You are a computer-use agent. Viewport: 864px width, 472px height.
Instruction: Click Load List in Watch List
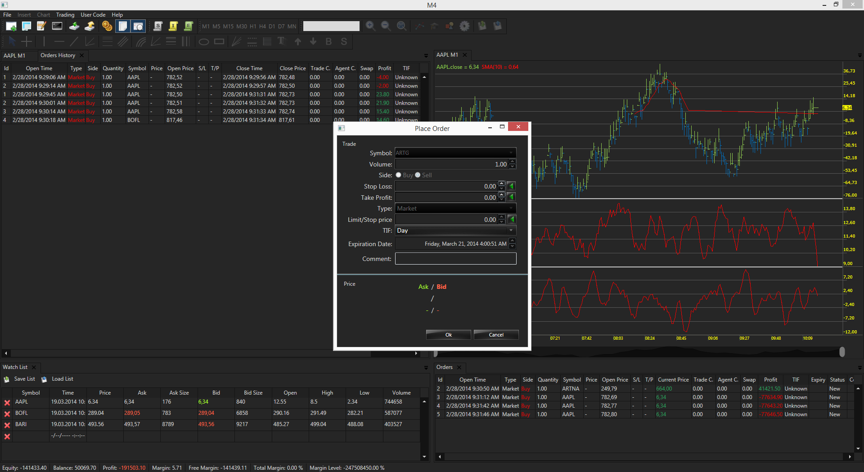58,379
